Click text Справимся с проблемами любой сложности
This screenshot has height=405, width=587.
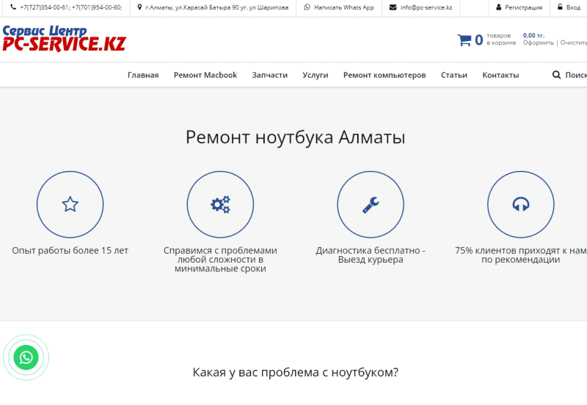pyautogui.click(x=220, y=260)
